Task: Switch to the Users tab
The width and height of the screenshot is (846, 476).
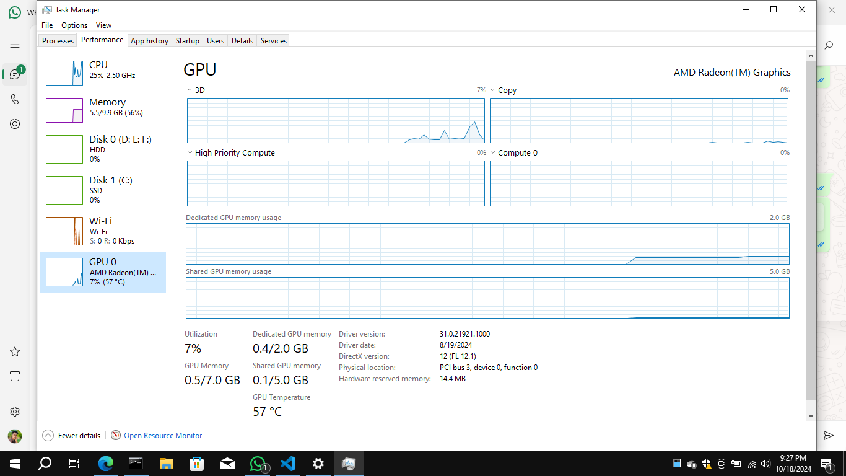Action: [216, 40]
